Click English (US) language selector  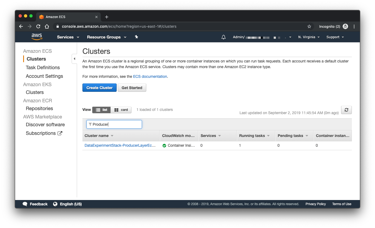click(68, 204)
